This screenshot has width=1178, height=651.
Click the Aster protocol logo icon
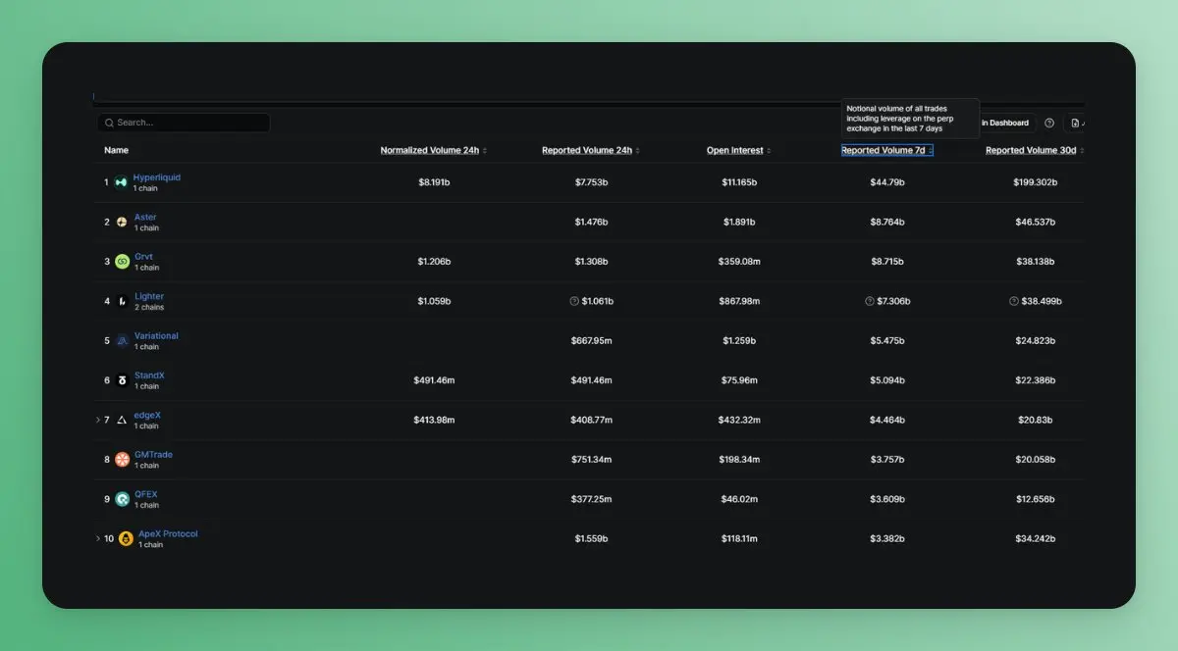[x=122, y=222]
